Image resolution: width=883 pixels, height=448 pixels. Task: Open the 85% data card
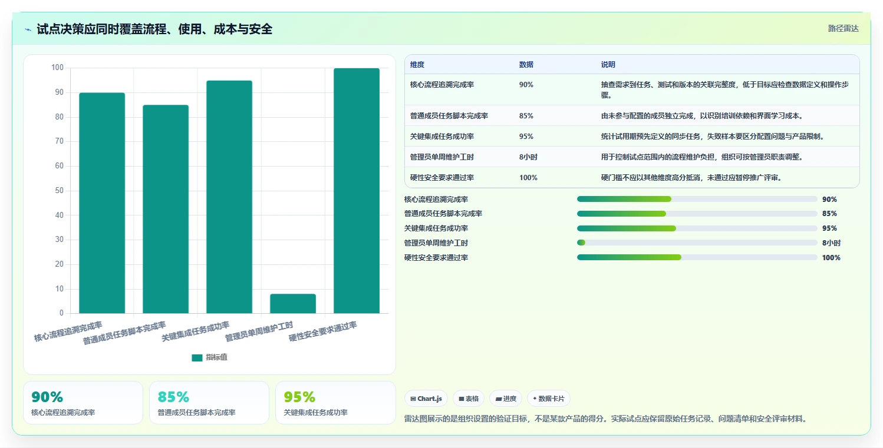click(x=209, y=403)
